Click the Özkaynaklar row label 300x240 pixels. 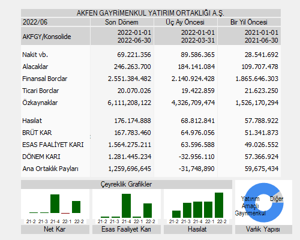[x=40, y=103]
